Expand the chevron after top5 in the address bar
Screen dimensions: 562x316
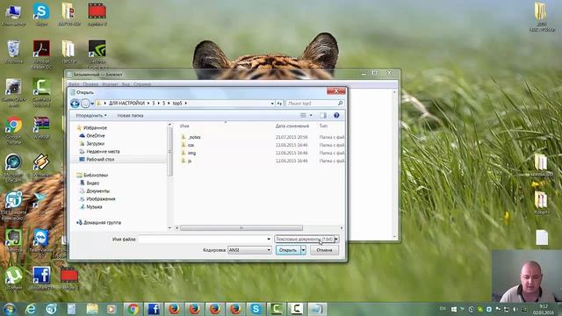(x=185, y=104)
